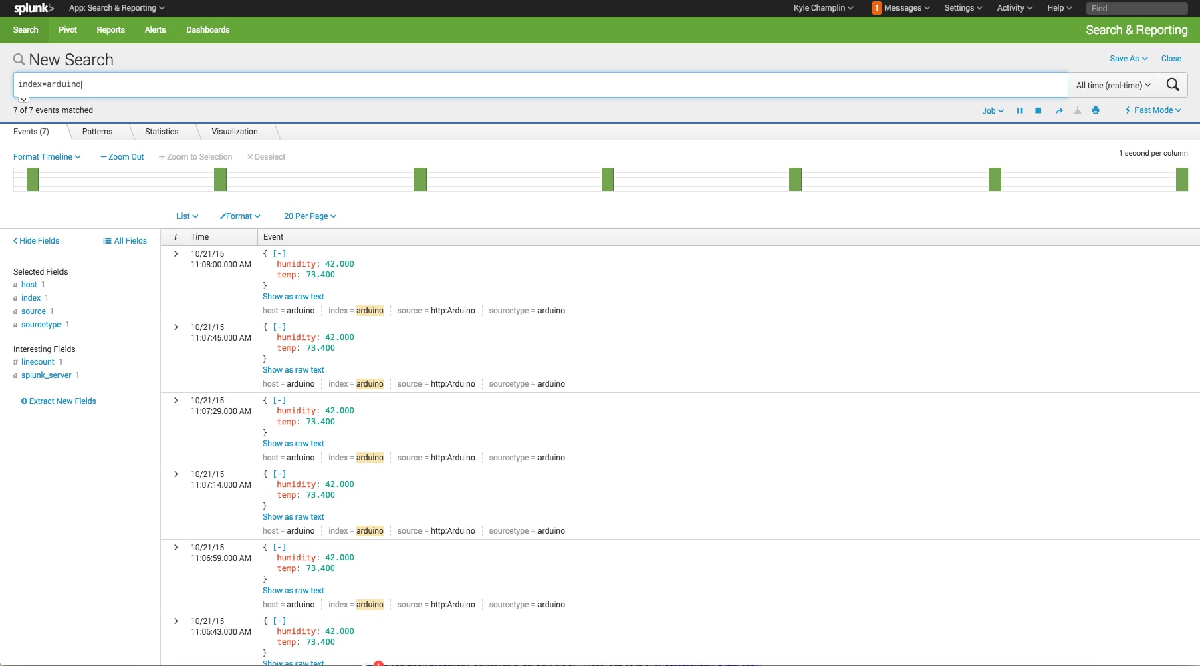Expand the 11:06:59.000 AM event row
This screenshot has height=666, width=1200.
point(176,548)
